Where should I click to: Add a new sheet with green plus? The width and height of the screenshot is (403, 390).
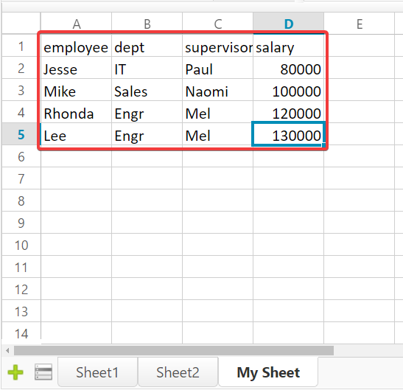(x=15, y=372)
